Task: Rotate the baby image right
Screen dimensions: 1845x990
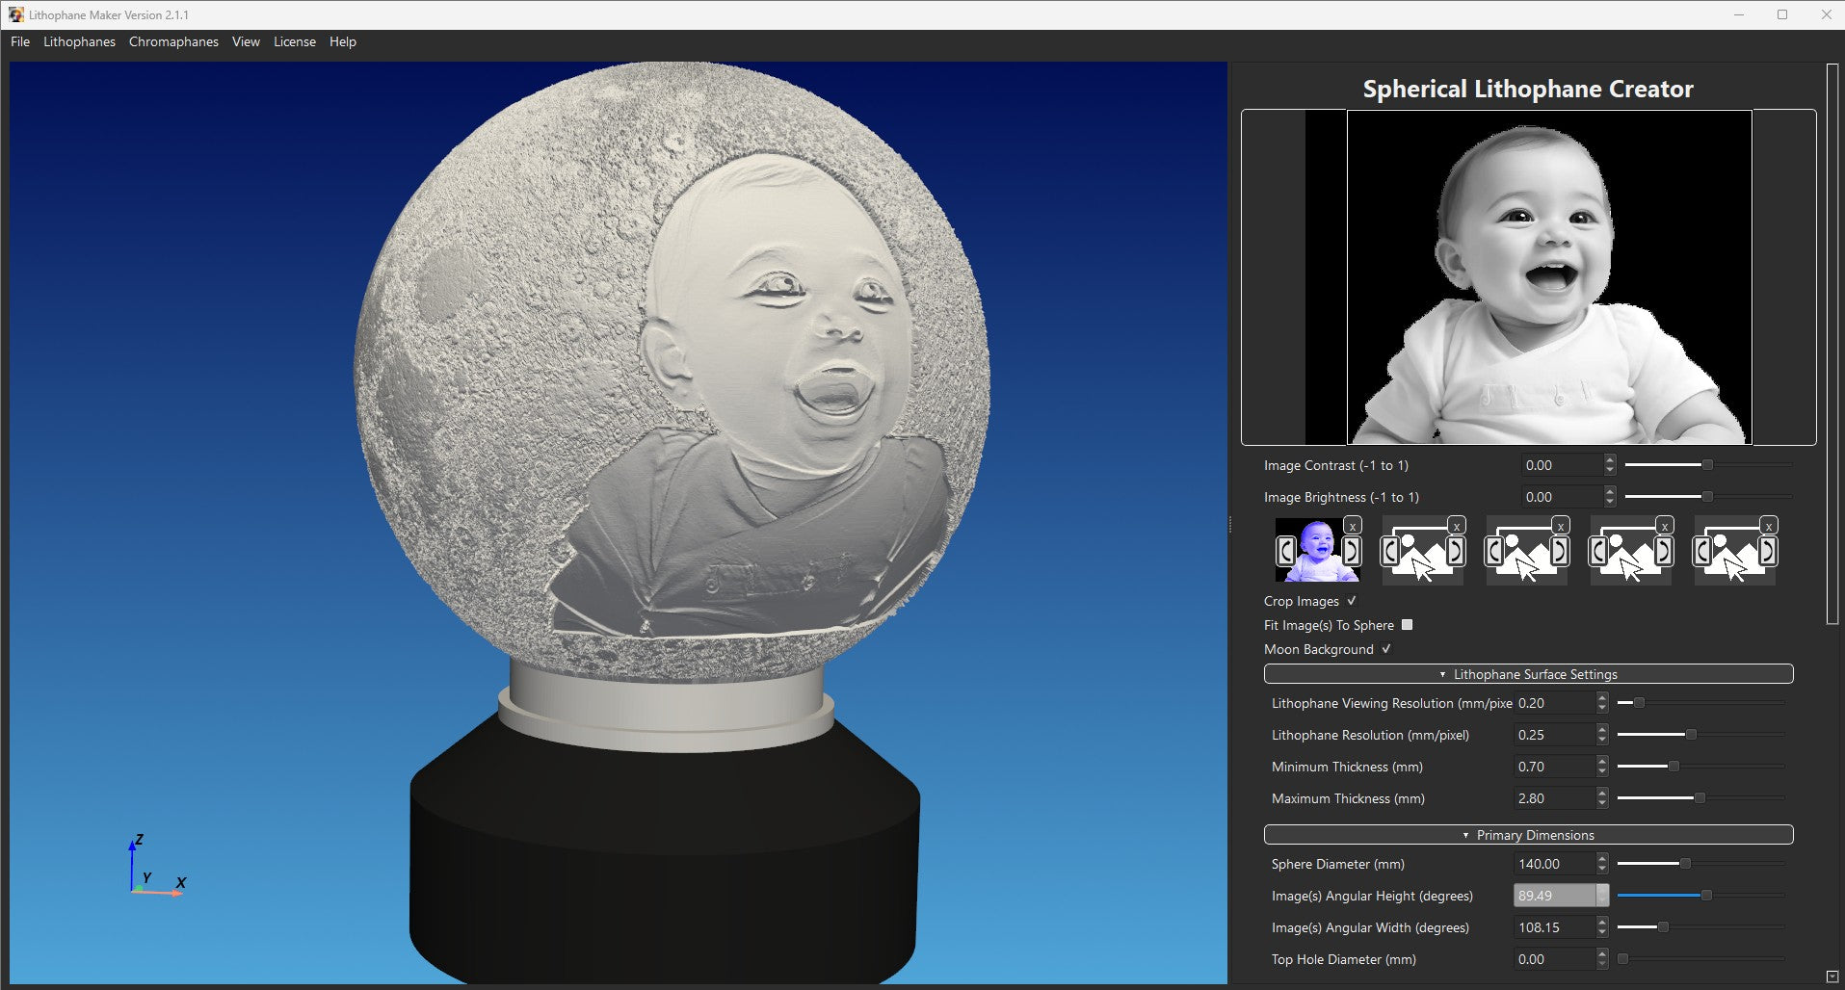Action: tap(1351, 551)
